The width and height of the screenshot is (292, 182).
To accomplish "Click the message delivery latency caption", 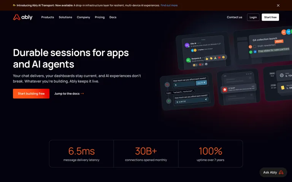I will click(x=81, y=160).
